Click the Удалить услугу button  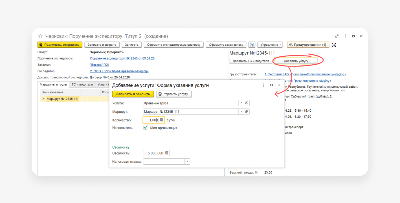click(174, 94)
